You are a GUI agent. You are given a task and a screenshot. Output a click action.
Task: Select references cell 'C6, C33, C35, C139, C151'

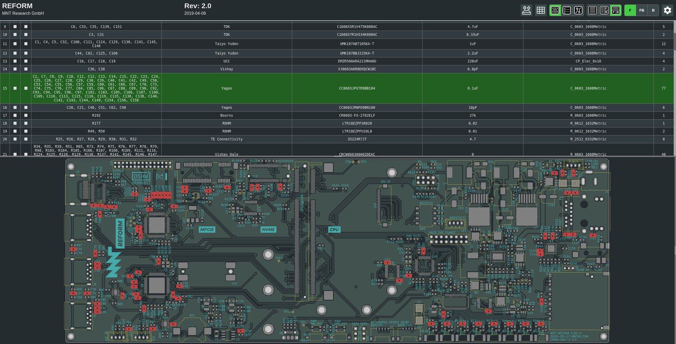[96, 27]
